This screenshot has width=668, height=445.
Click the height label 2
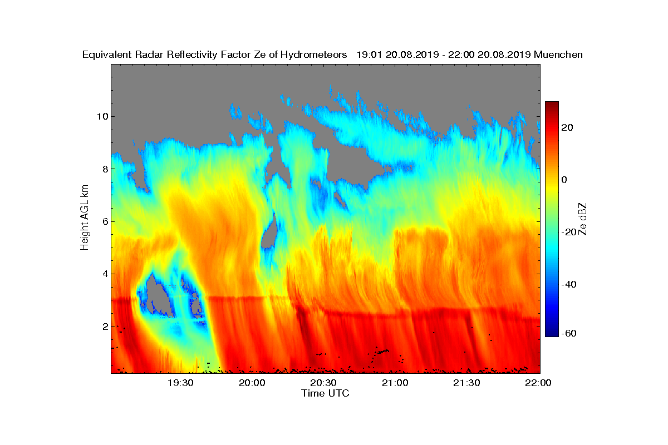105,326
